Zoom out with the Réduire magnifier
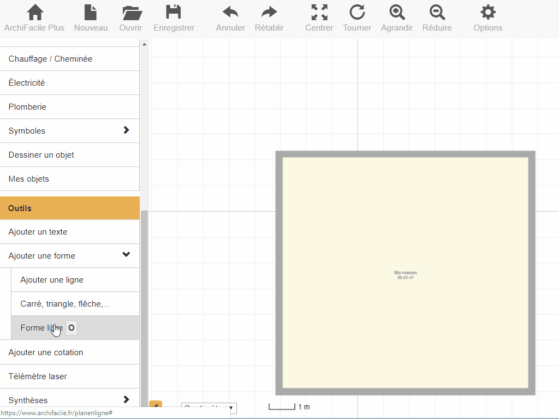The image size is (559, 419). click(437, 13)
